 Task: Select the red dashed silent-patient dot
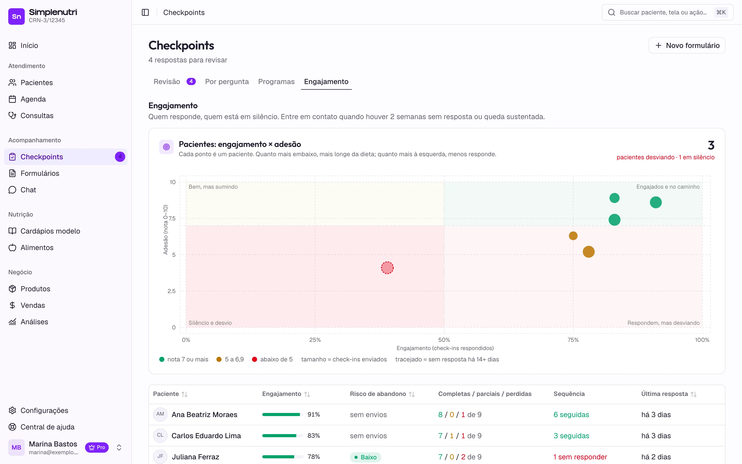tap(387, 268)
